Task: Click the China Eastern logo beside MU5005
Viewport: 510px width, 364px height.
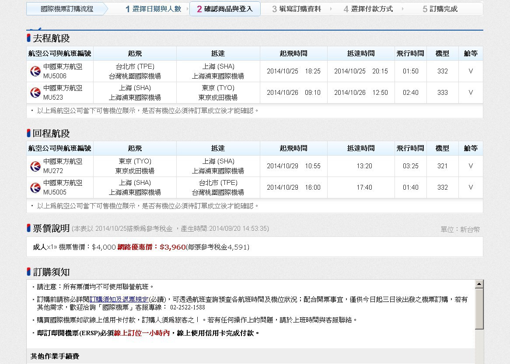Action: [35, 187]
